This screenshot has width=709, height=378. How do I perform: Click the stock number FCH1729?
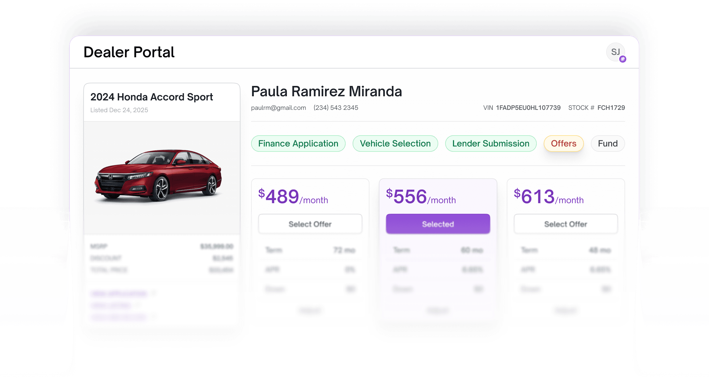point(611,108)
